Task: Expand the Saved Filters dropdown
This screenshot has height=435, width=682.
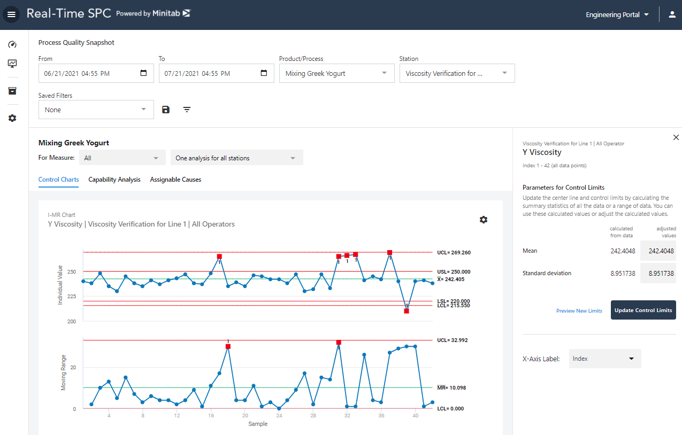Action: coord(96,110)
